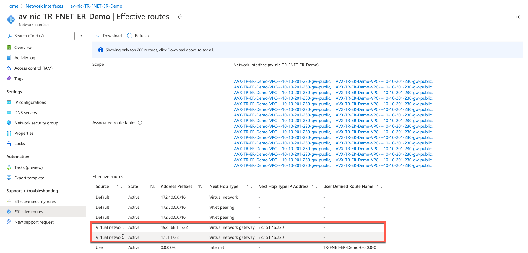Sort table by Next Hop Type arrows
The image size is (528, 253).
coord(249,186)
